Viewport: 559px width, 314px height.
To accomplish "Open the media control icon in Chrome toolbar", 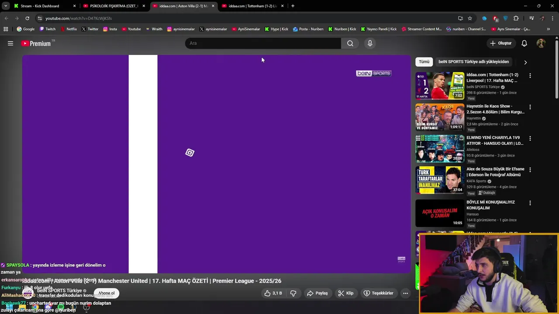I will [531, 18].
